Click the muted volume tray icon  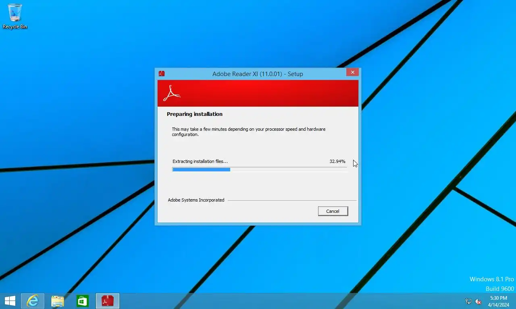coord(478,301)
